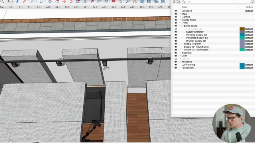Change Foundation dashes Default style
Image resolution: width=255 pixels, height=143 pixels.
[x=249, y=68]
